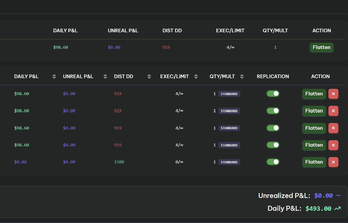This screenshot has height=223, width=348.
Task: Toggle replication in the second lower-table row
Action: pos(273,110)
